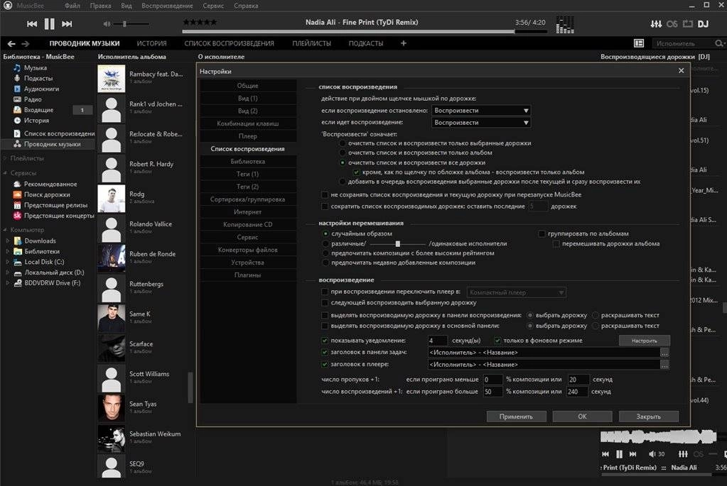This screenshot has width=727, height=486.
Task: Click the back navigation arrow
Action: point(11,43)
